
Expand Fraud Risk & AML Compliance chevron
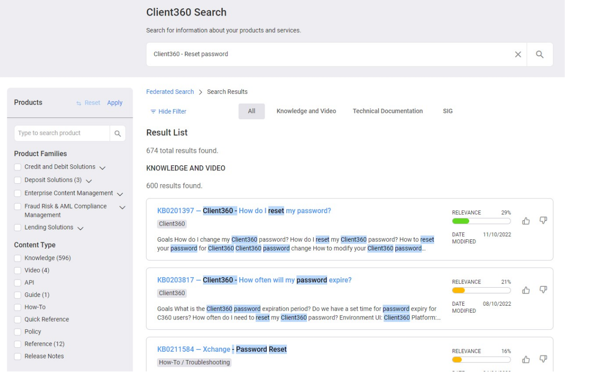pos(122,207)
